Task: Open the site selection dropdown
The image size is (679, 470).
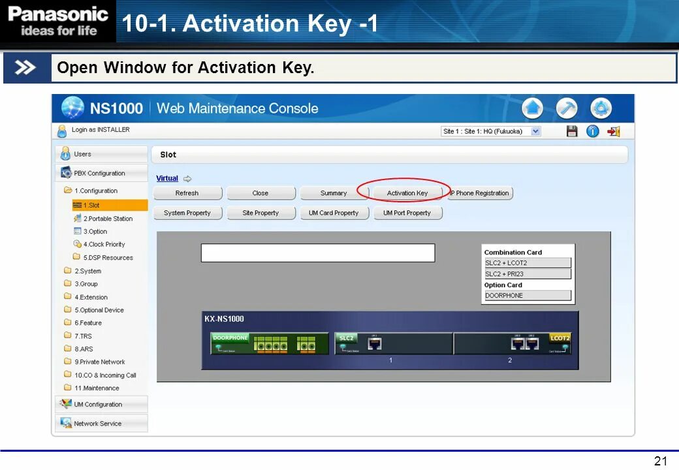Action: tap(490, 131)
